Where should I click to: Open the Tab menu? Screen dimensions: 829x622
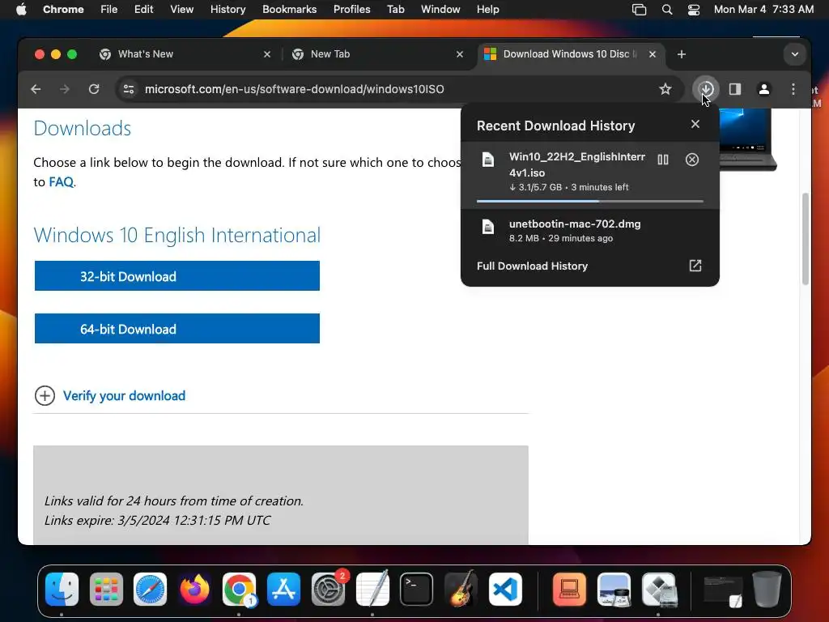[395, 10]
